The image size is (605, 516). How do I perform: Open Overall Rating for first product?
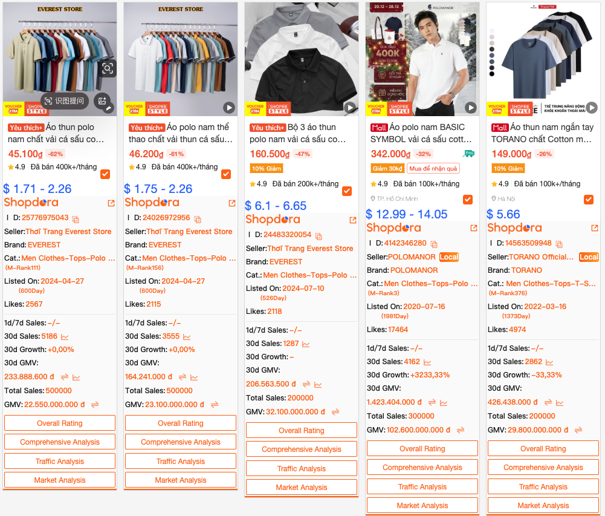click(x=60, y=423)
